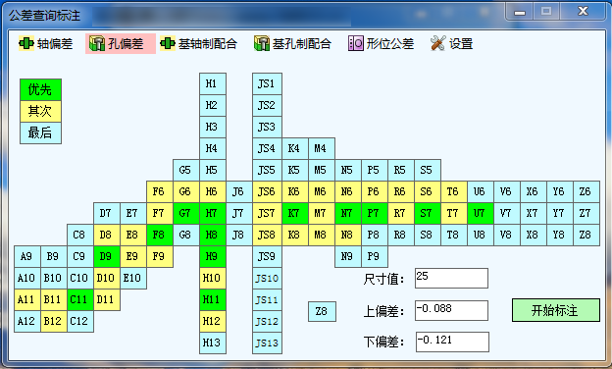Pick the green U7 tolerance cell

[x=480, y=213]
